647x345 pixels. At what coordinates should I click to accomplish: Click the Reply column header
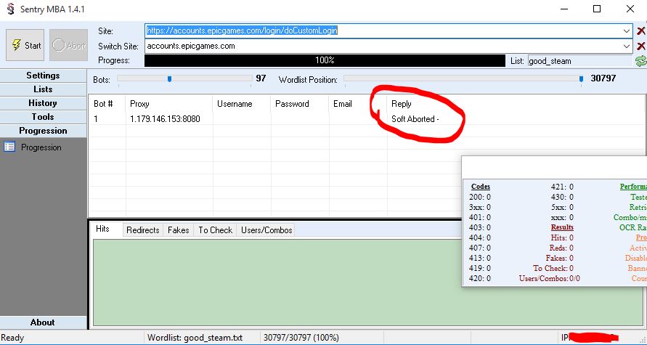tap(402, 104)
